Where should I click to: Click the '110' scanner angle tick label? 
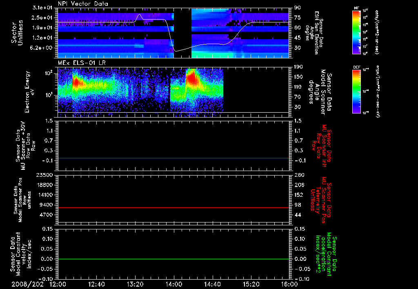[x=298, y=87]
